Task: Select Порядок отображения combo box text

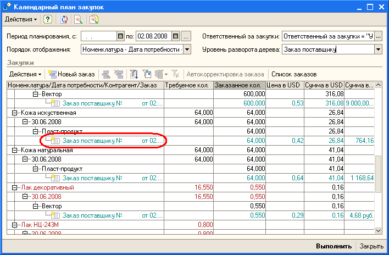Action: point(132,49)
